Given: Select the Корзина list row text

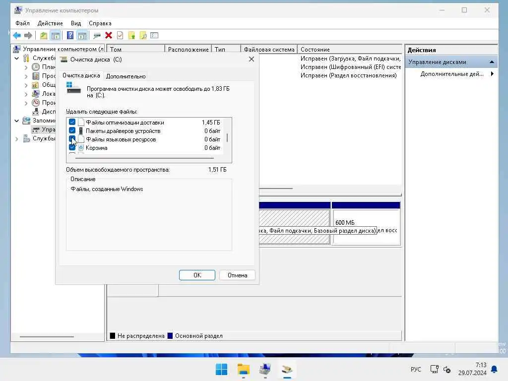Looking at the screenshot, I should pyautogui.click(x=97, y=148).
